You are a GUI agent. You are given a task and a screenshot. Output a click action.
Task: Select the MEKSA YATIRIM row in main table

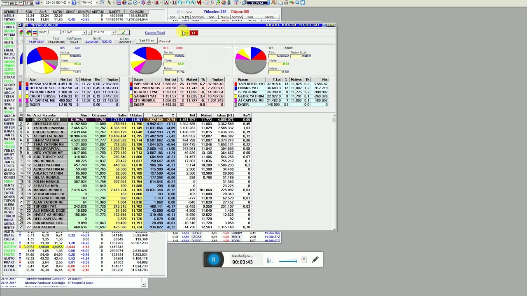(x=138, y=120)
